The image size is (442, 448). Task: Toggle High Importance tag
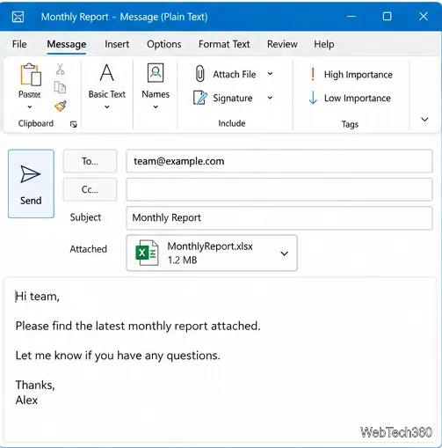tap(351, 74)
